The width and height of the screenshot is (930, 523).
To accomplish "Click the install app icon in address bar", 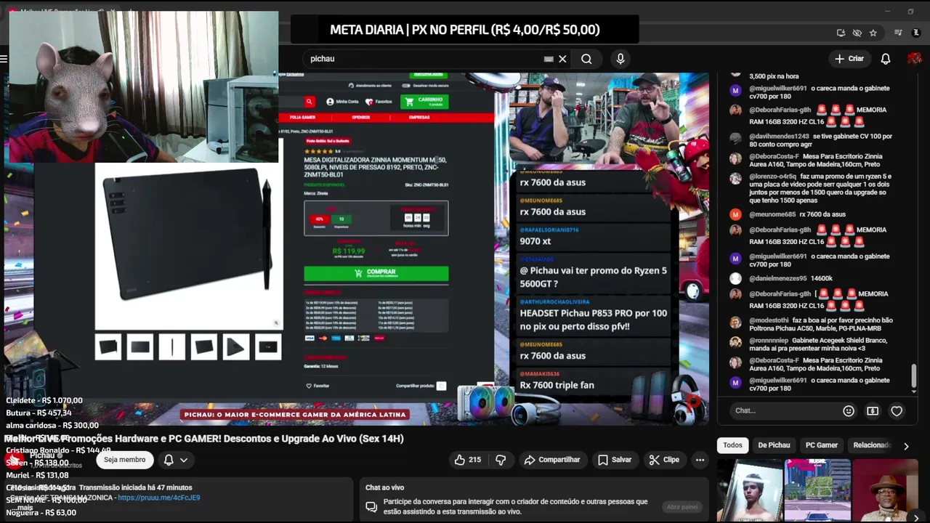I will 841,33.
